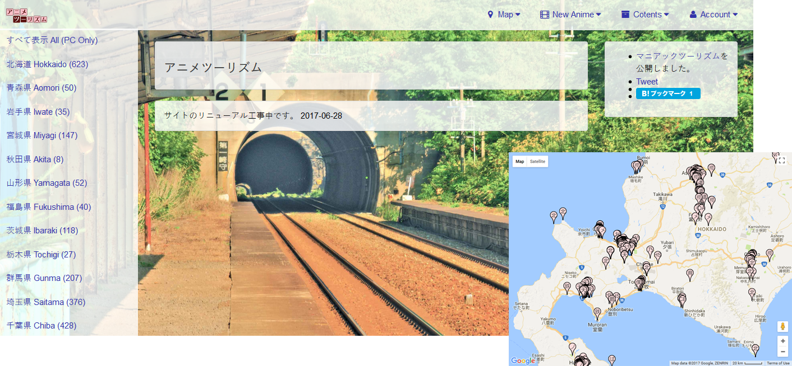Click the map marker near Muroran
792x366 pixels.
coord(597,312)
